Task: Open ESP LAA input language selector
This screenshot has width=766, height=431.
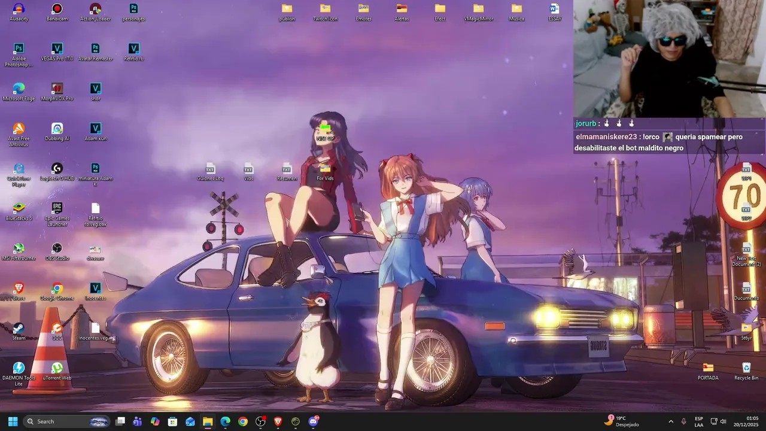Action: tap(699, 421)
